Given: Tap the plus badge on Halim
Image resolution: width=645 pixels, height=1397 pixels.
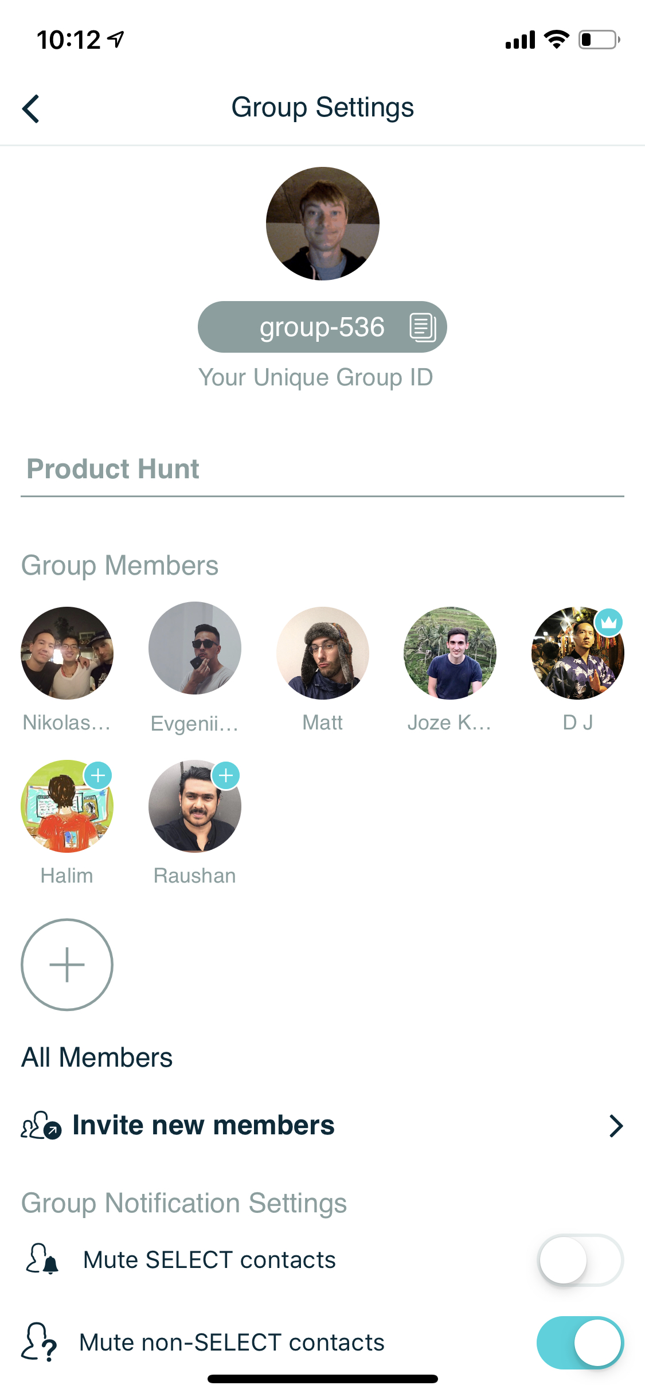Looking at the screenshot, I should (x=99, y=776).
